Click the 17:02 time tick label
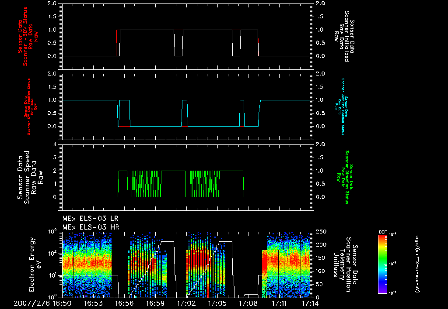The width and height of the screenshot is (448, 309). pos(186,303)
